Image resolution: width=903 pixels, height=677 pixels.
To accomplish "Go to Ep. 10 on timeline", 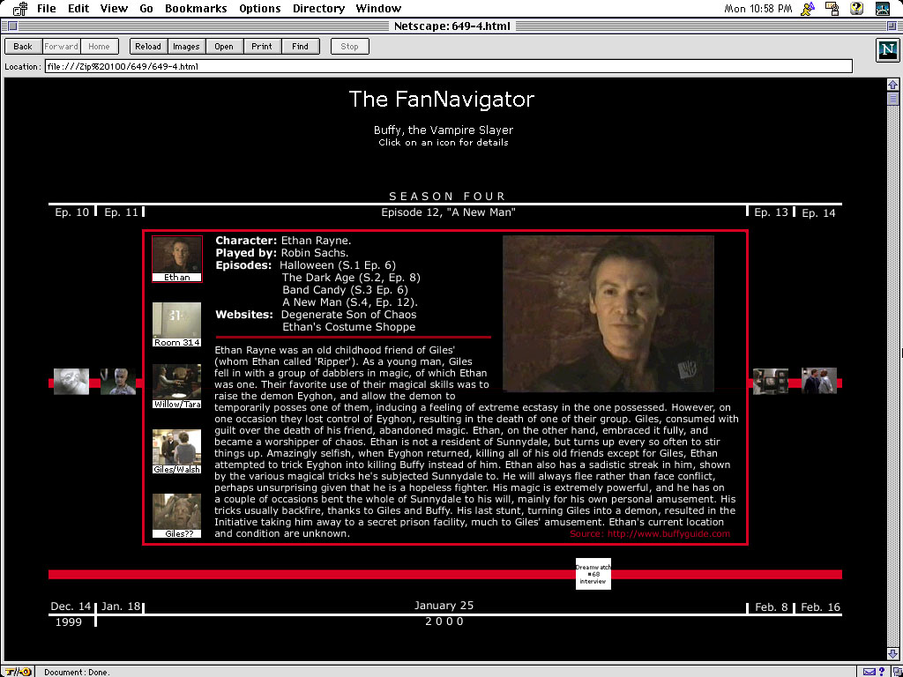I will click(x=71, y=212).
